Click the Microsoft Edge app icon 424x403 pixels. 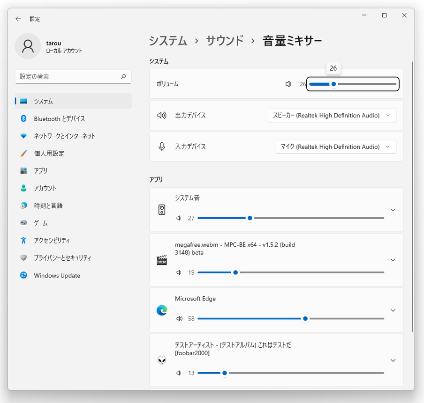click(162, 310)
